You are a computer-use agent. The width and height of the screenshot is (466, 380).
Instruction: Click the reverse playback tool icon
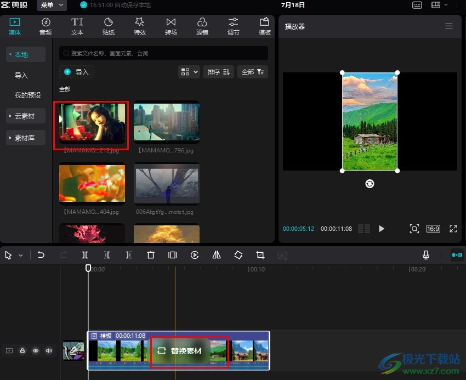click(195, 255)
